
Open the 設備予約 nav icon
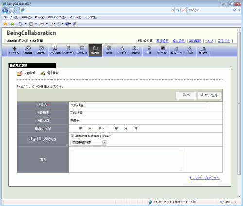coord(136,51)
